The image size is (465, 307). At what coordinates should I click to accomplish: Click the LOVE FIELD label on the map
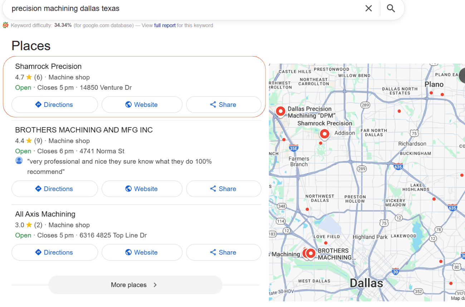click(327, 237)
